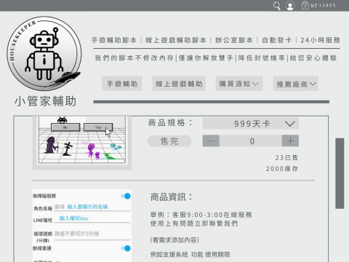Click the 循環週期 minutes input field

[92, 234]
